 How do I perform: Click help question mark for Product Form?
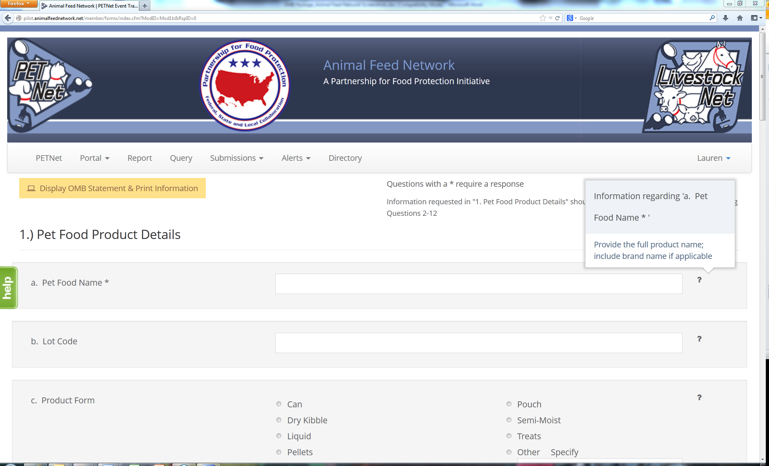click(699, 397)
